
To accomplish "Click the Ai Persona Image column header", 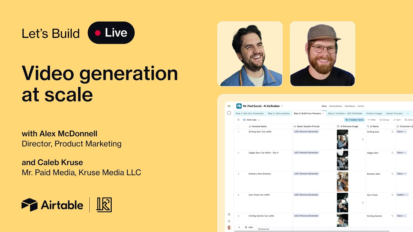I will point(351,127).
